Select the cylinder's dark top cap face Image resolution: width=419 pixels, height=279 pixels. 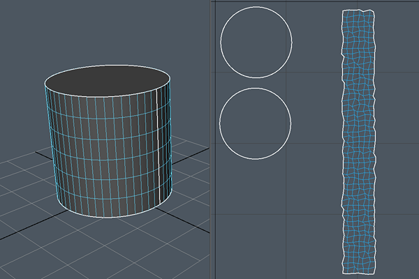(108, 80)
